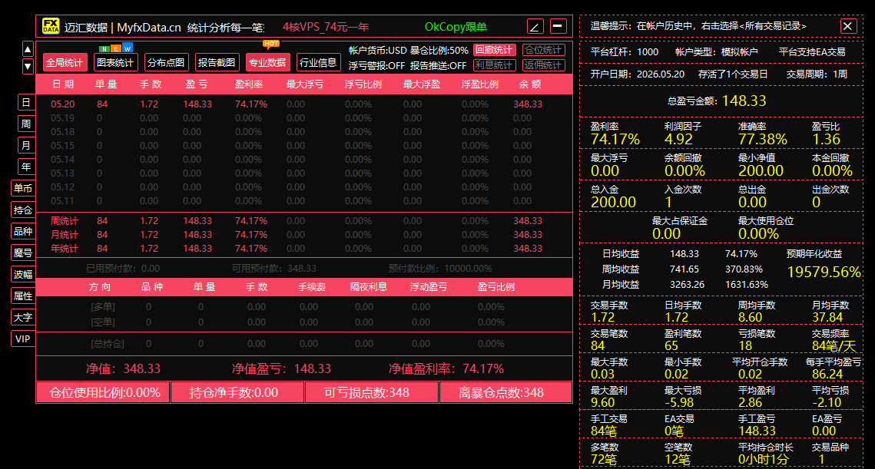Open the 全局统计 tab
This screenshot has width=875, height=469.
coord(65,62)
